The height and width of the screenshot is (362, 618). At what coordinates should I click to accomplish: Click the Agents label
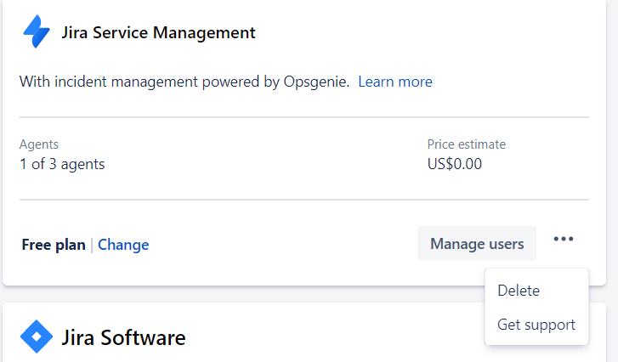click(x=39, y=144)
